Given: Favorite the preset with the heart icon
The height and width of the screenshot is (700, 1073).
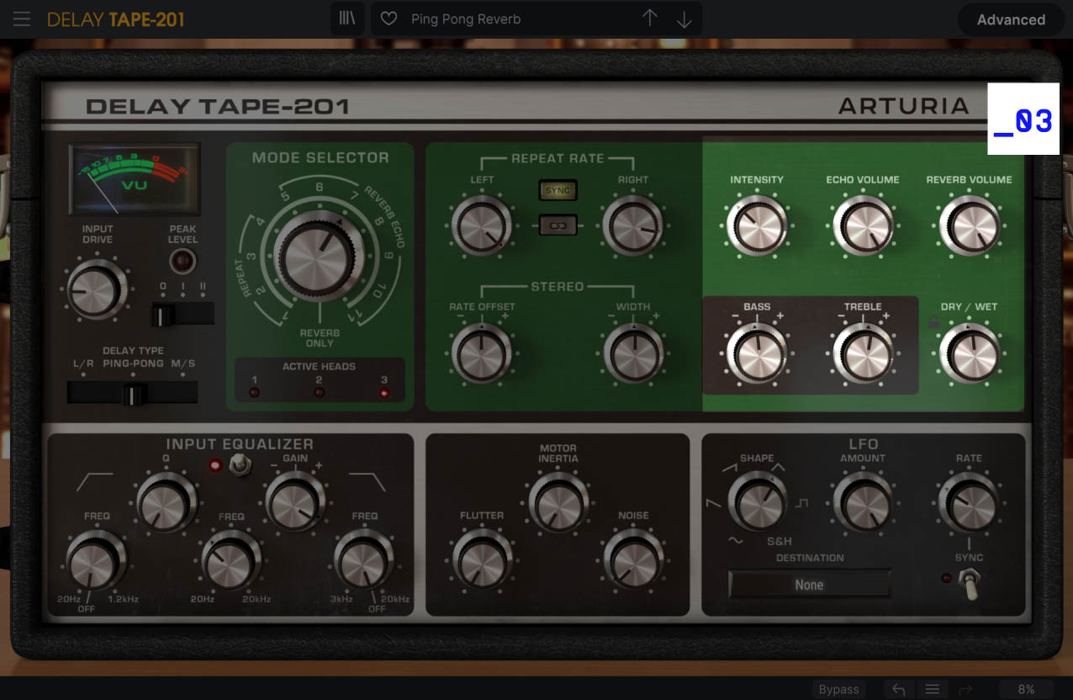Looking at the screenshot, I should [388, 19].
